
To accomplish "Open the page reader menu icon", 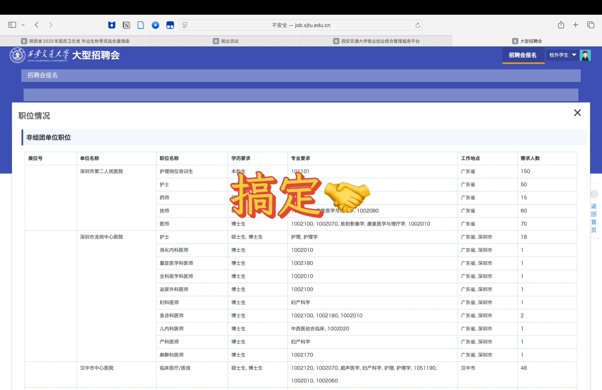I will (185, 25).
